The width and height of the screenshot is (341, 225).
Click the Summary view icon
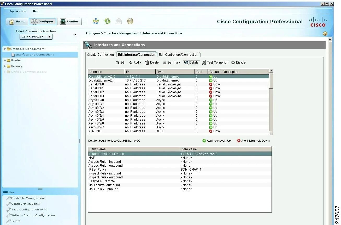tap(164, 63)
